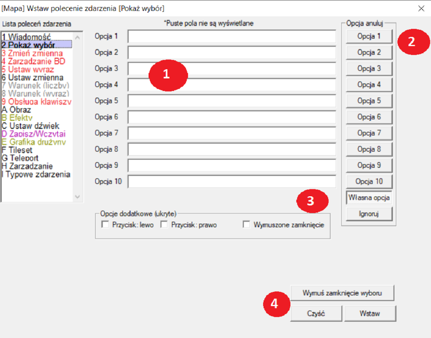Check the 'Przycisk: lewo' checkbox
431x338 pixels.
(x=105, y=225)
